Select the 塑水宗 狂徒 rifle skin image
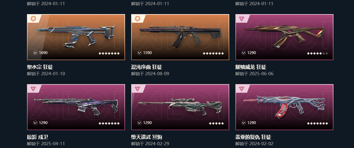The height and width of the screenshot is (148, 354). (x=76, y=36)
